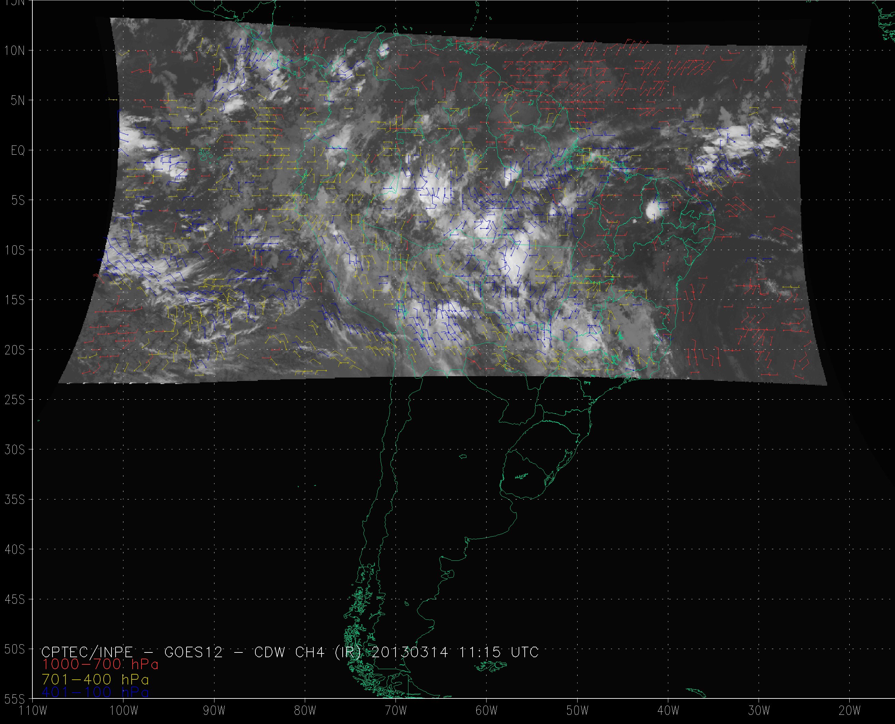Viewport: 895px width, 724px height.
Task: Click the 60W longitude axis label
Action: pyautogui.click(x=486, y=711)
